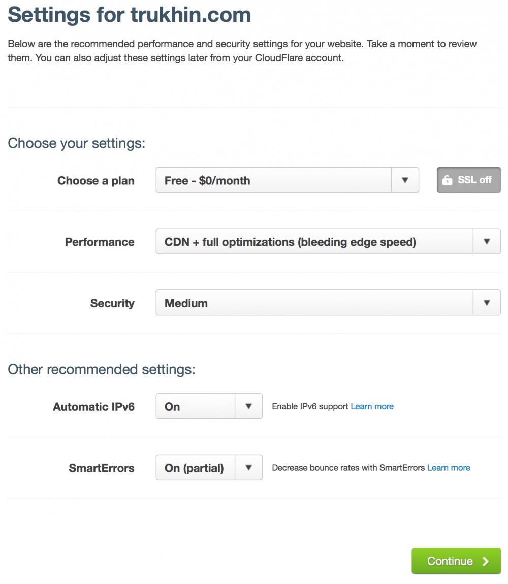Open the 'On (partial)' SmartErrors selector
This screenshot has width=508, height=584.
(x=196, y=468)
